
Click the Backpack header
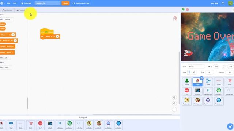coord(83,118)
